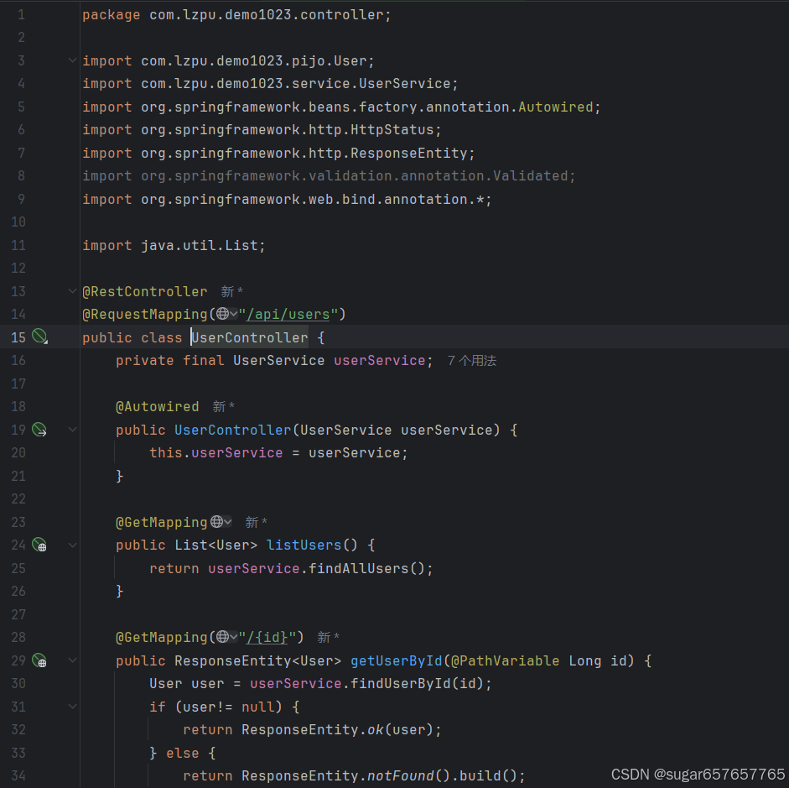This screenshot has height=788, width=789.
Task: Open the globe icon before "/{id}" mapping
Action: tap(226, 637)
